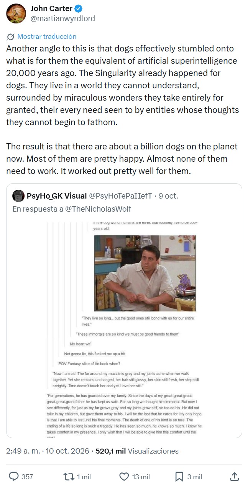Screen dimensions: 248x487
Task: Click the 2:49 a. m. · 10 oct. 2026 timestamp
Action: (x=48, y=451)
